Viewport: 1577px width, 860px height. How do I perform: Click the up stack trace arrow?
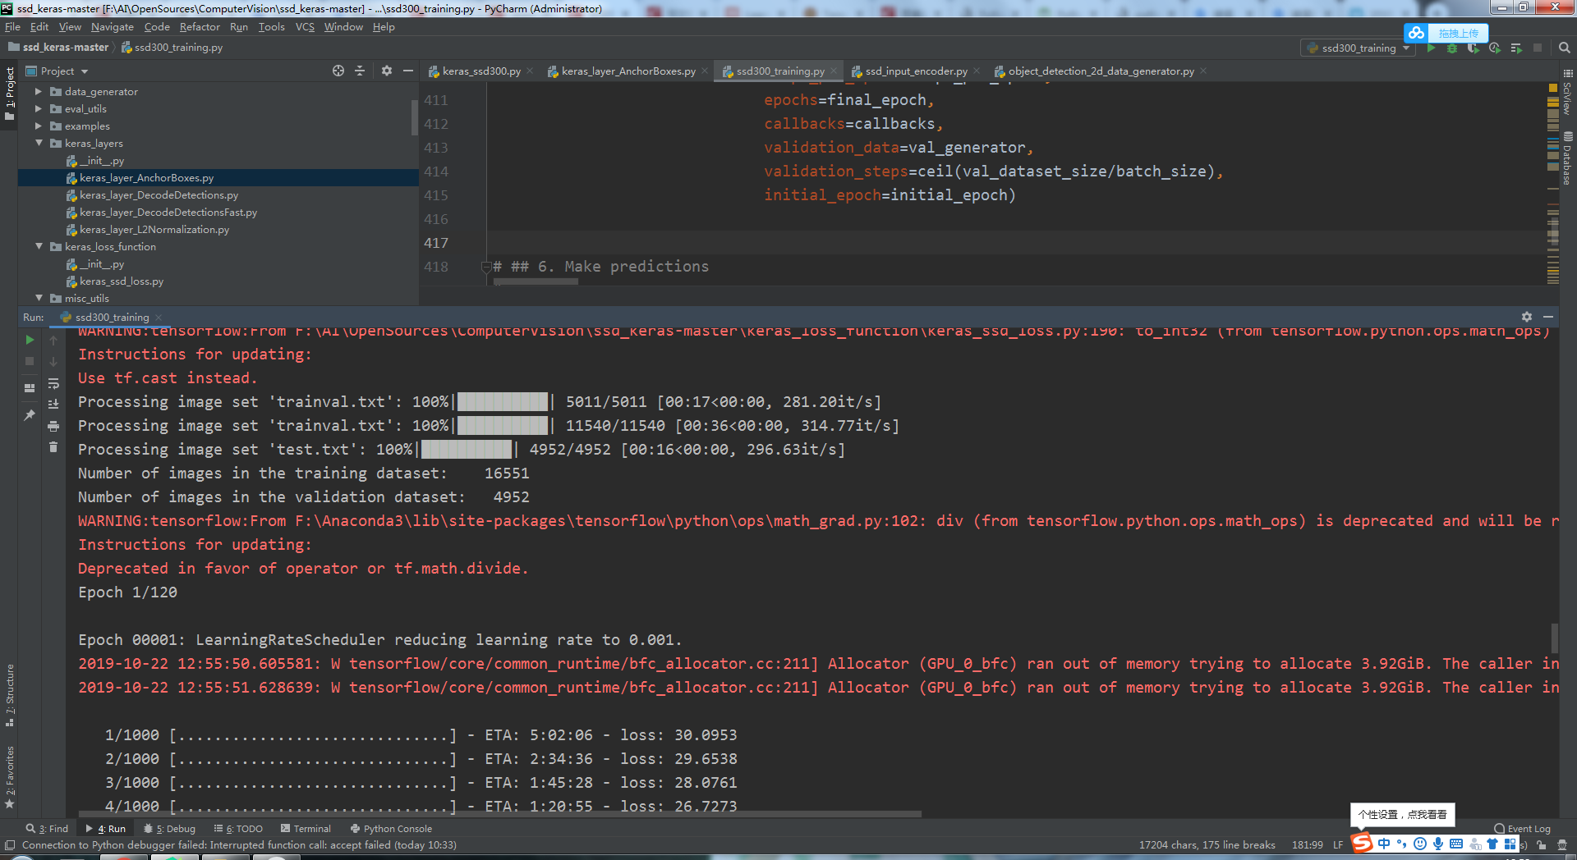click(x=53, y=340)
